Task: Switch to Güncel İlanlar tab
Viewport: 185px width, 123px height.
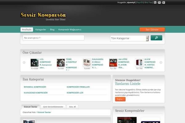Action: click(31, 107)
